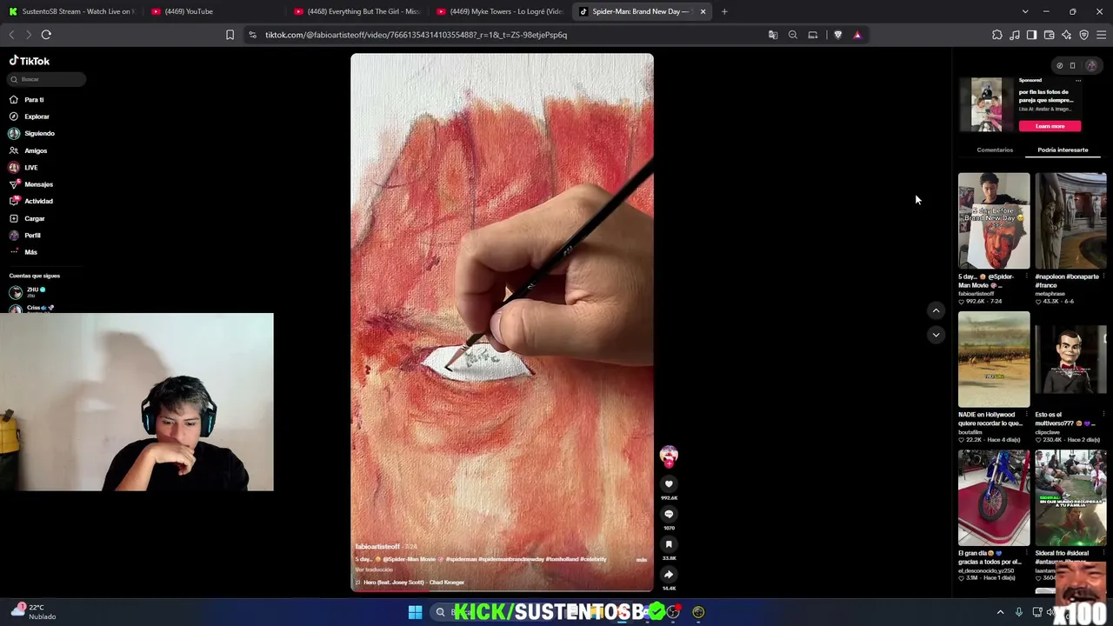Click the zoom out magnifier icon
1113x626 pixels.
(x=793, y=35)
